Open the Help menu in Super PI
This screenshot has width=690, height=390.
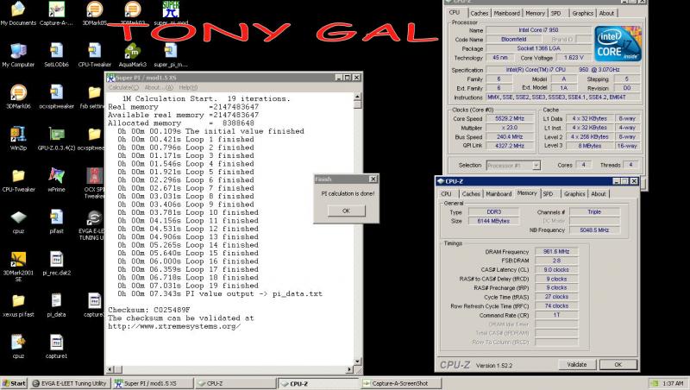coord(188,88)
